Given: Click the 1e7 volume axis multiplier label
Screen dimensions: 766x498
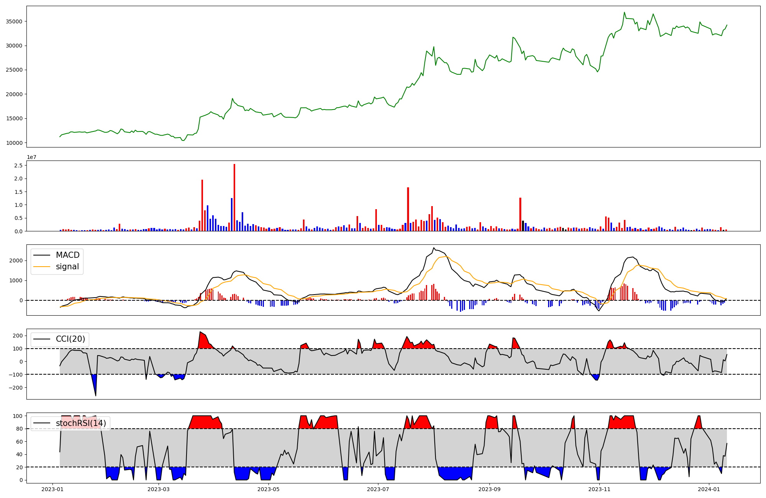Looking at the screenshot, I should [31, 157].
